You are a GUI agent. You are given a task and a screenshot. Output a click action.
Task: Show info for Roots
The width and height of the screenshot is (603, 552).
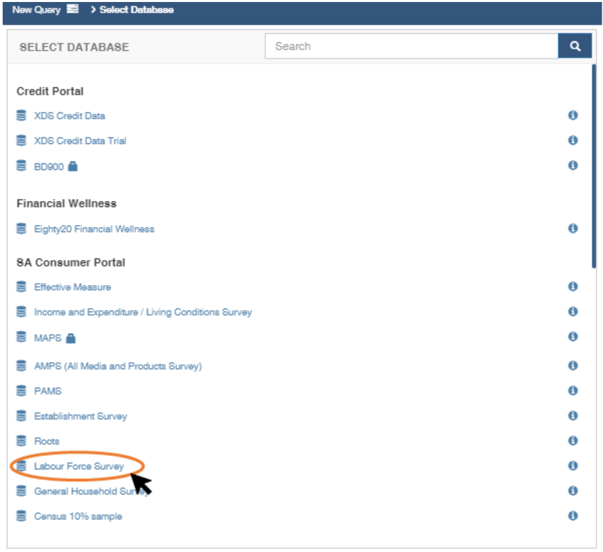[x=573, y=441]
